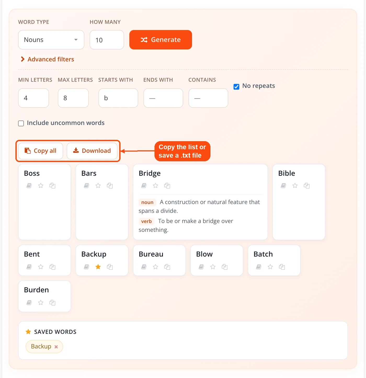Copy the word Bars
The height and width of the screenshot is (378, 366).
click(110, 186)
